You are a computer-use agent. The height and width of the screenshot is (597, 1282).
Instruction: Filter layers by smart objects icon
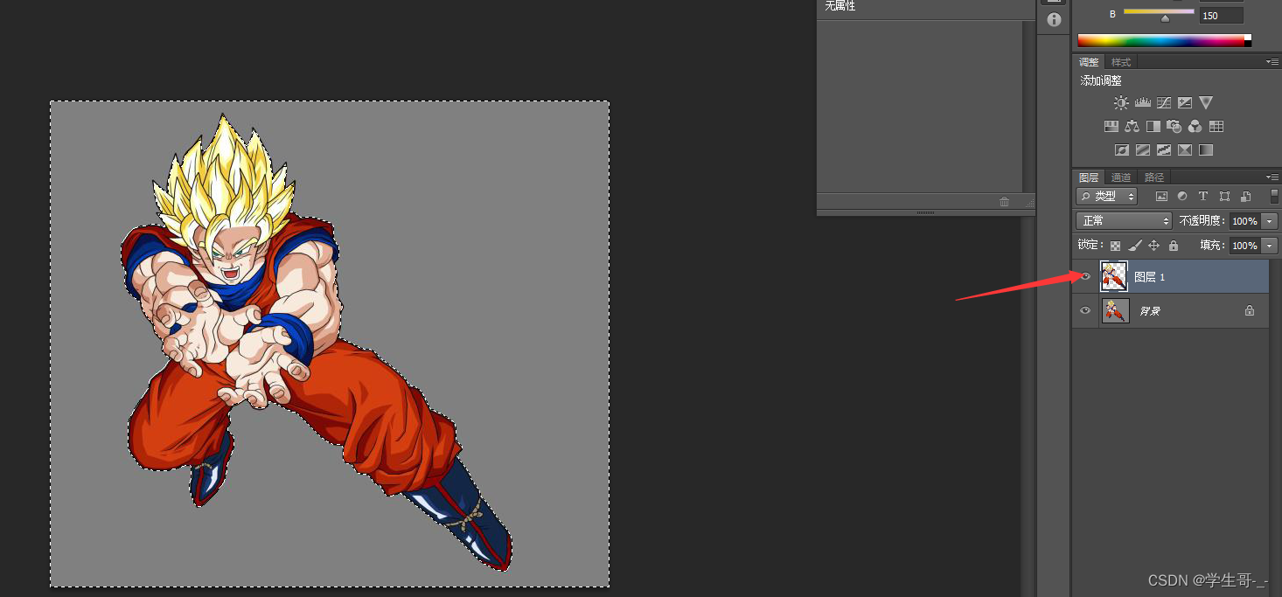(1245, 197)
